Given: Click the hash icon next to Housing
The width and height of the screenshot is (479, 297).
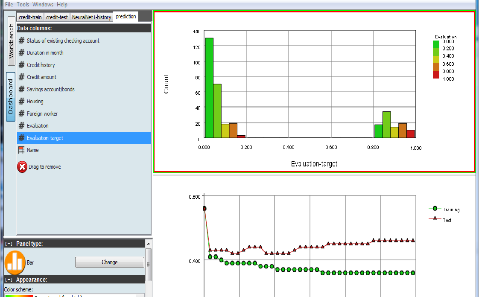Looking at the screenshot, I should click(x=21, y=102).
